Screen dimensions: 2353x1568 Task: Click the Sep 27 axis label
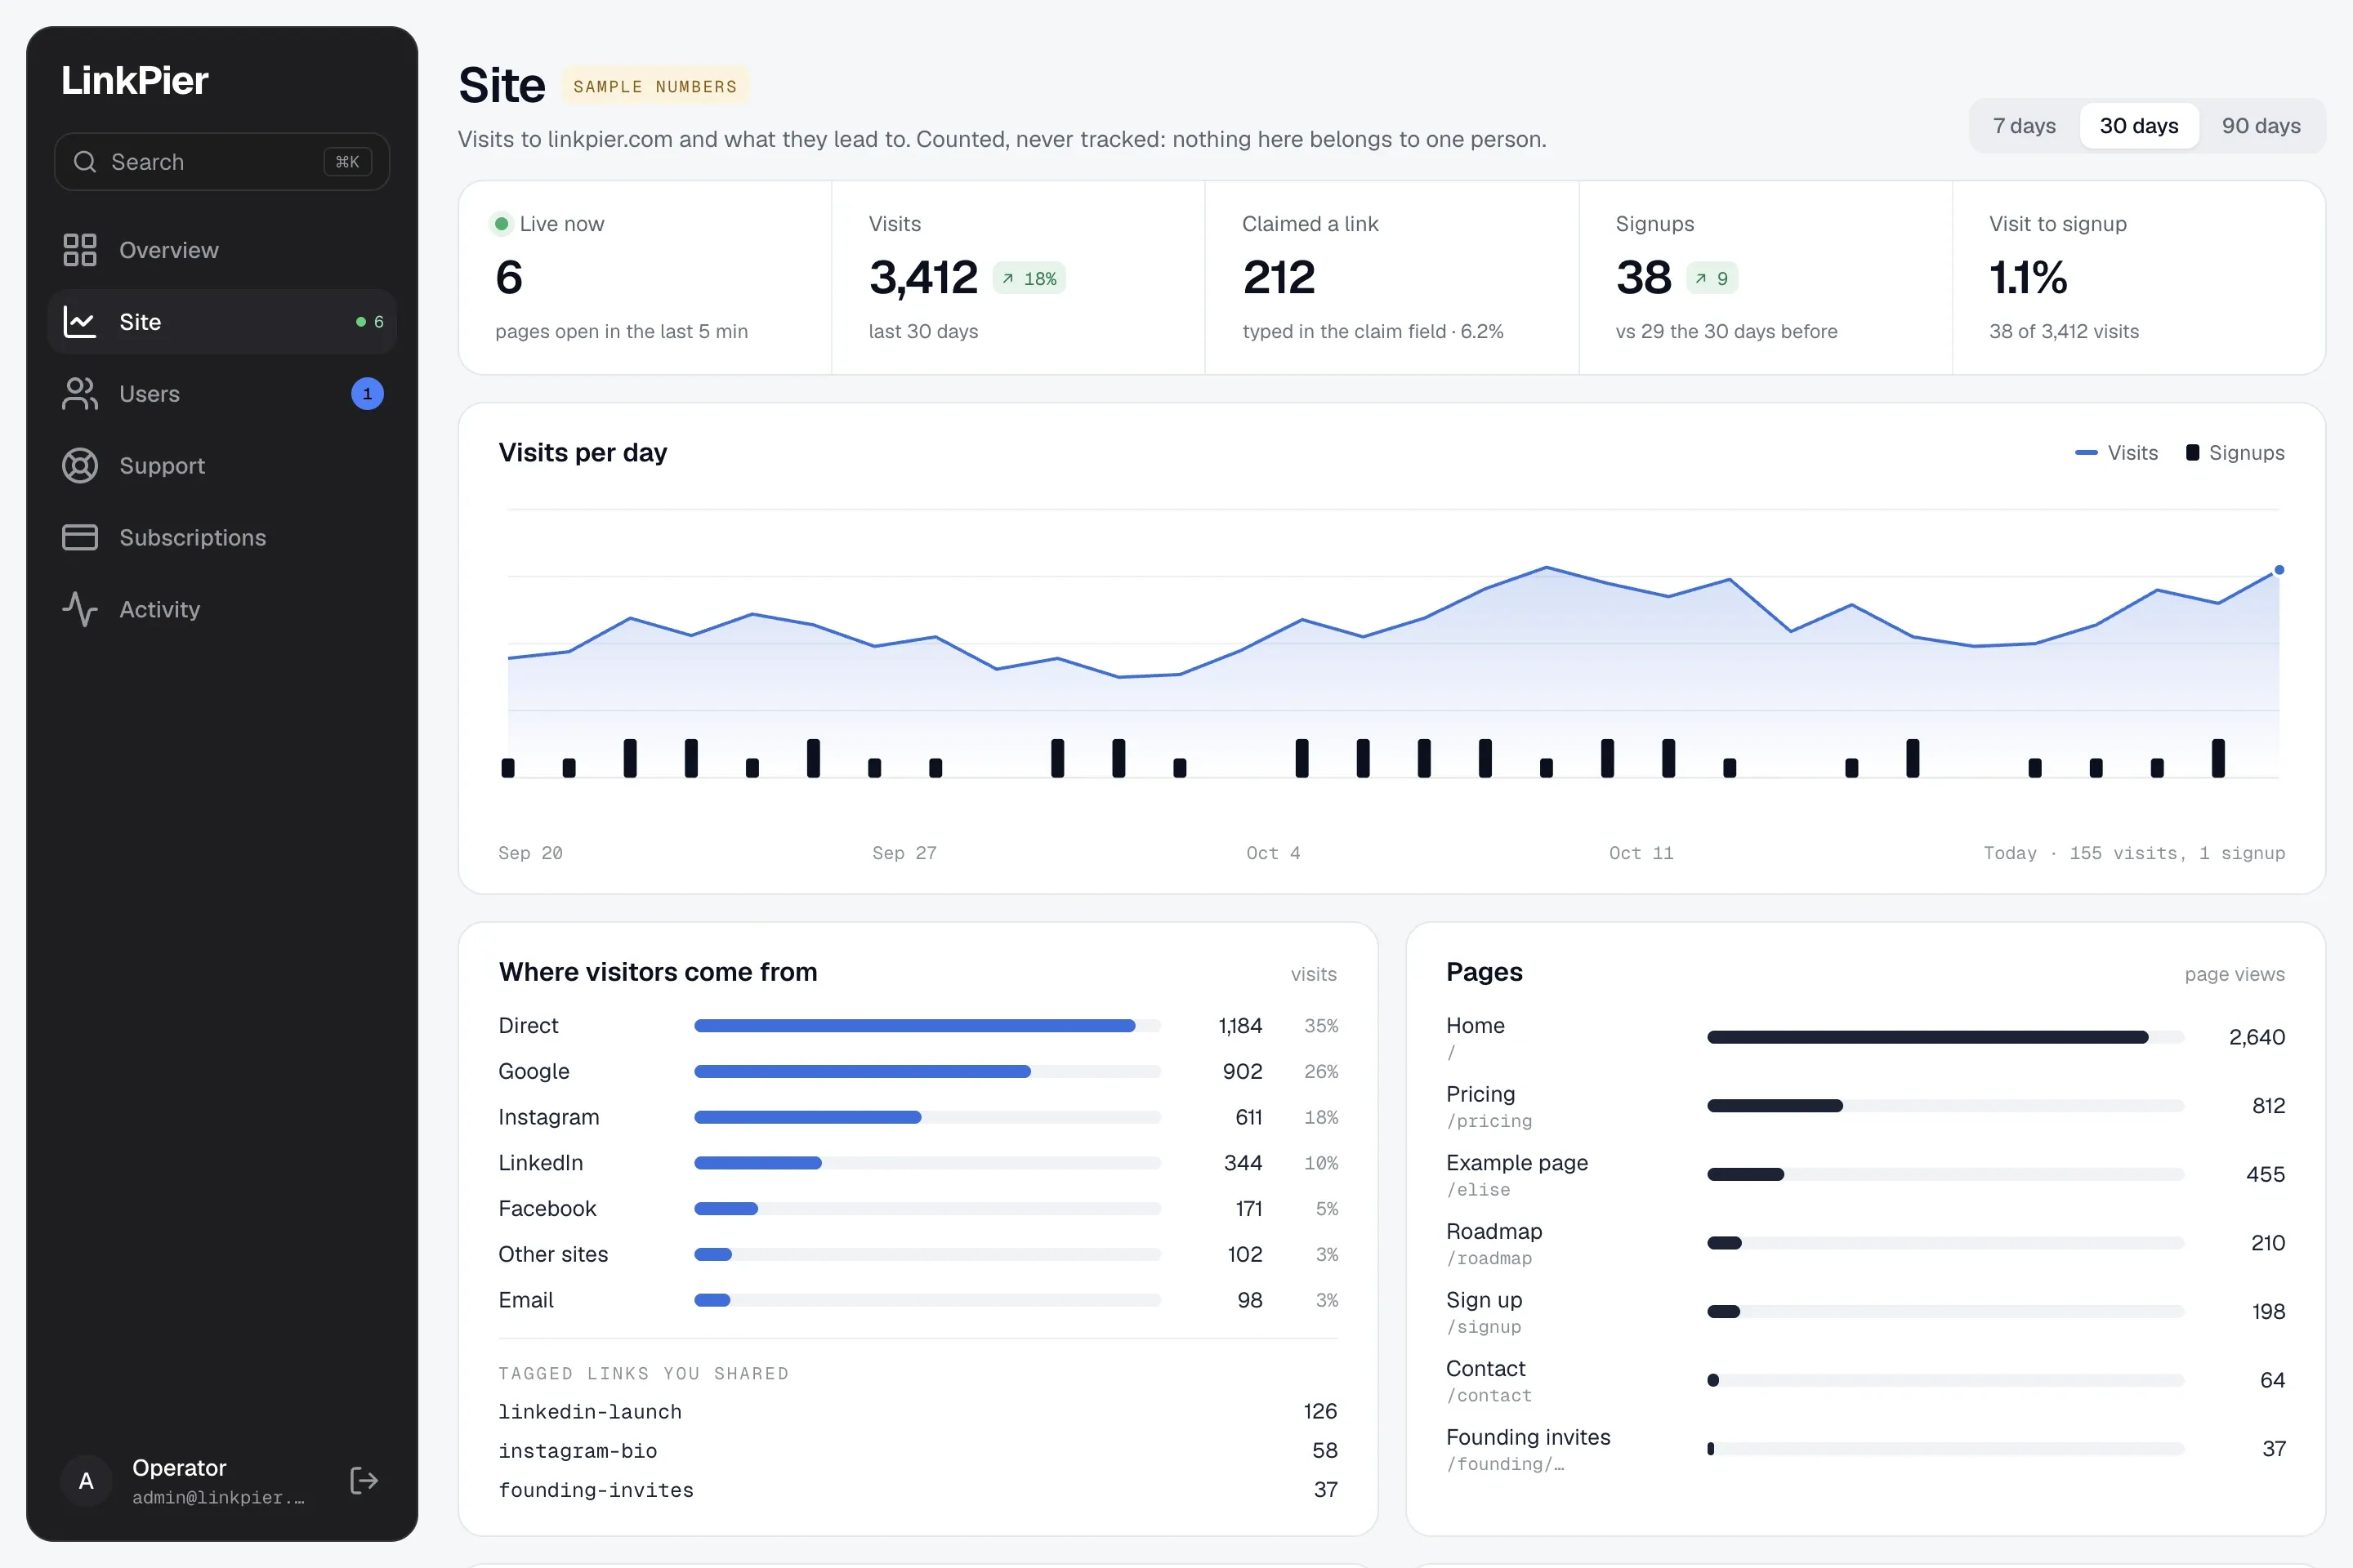pos(904,853)
